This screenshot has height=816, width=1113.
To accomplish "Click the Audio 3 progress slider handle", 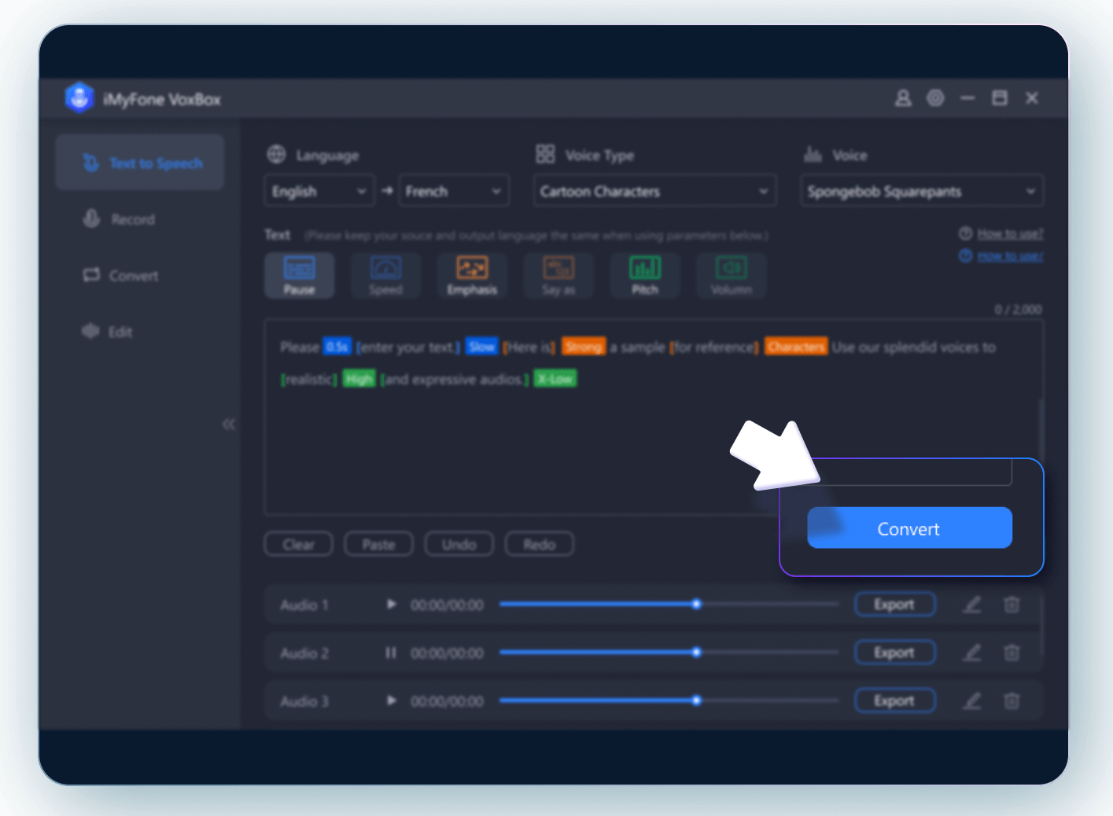I will pyautogui.click(x=696, y=700).
